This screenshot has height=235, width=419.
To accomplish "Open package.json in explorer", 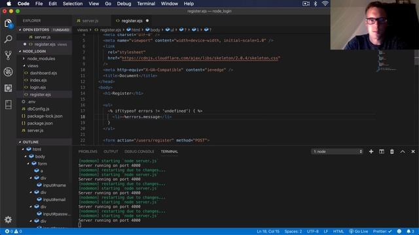I will click(x=40, y=123).
